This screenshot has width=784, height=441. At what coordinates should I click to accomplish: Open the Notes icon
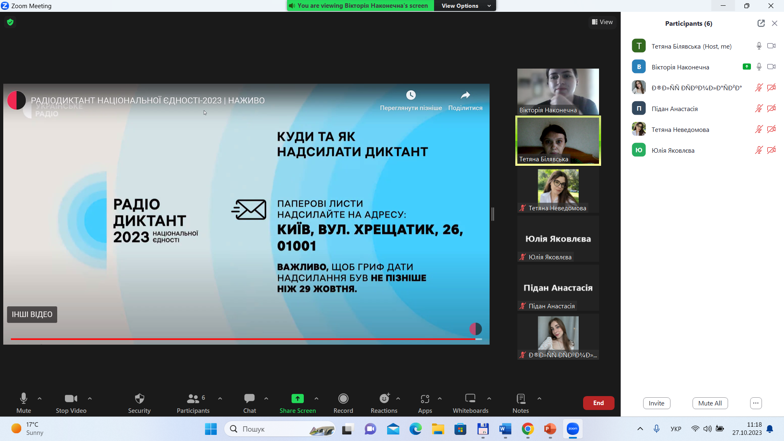click(521, 399)
